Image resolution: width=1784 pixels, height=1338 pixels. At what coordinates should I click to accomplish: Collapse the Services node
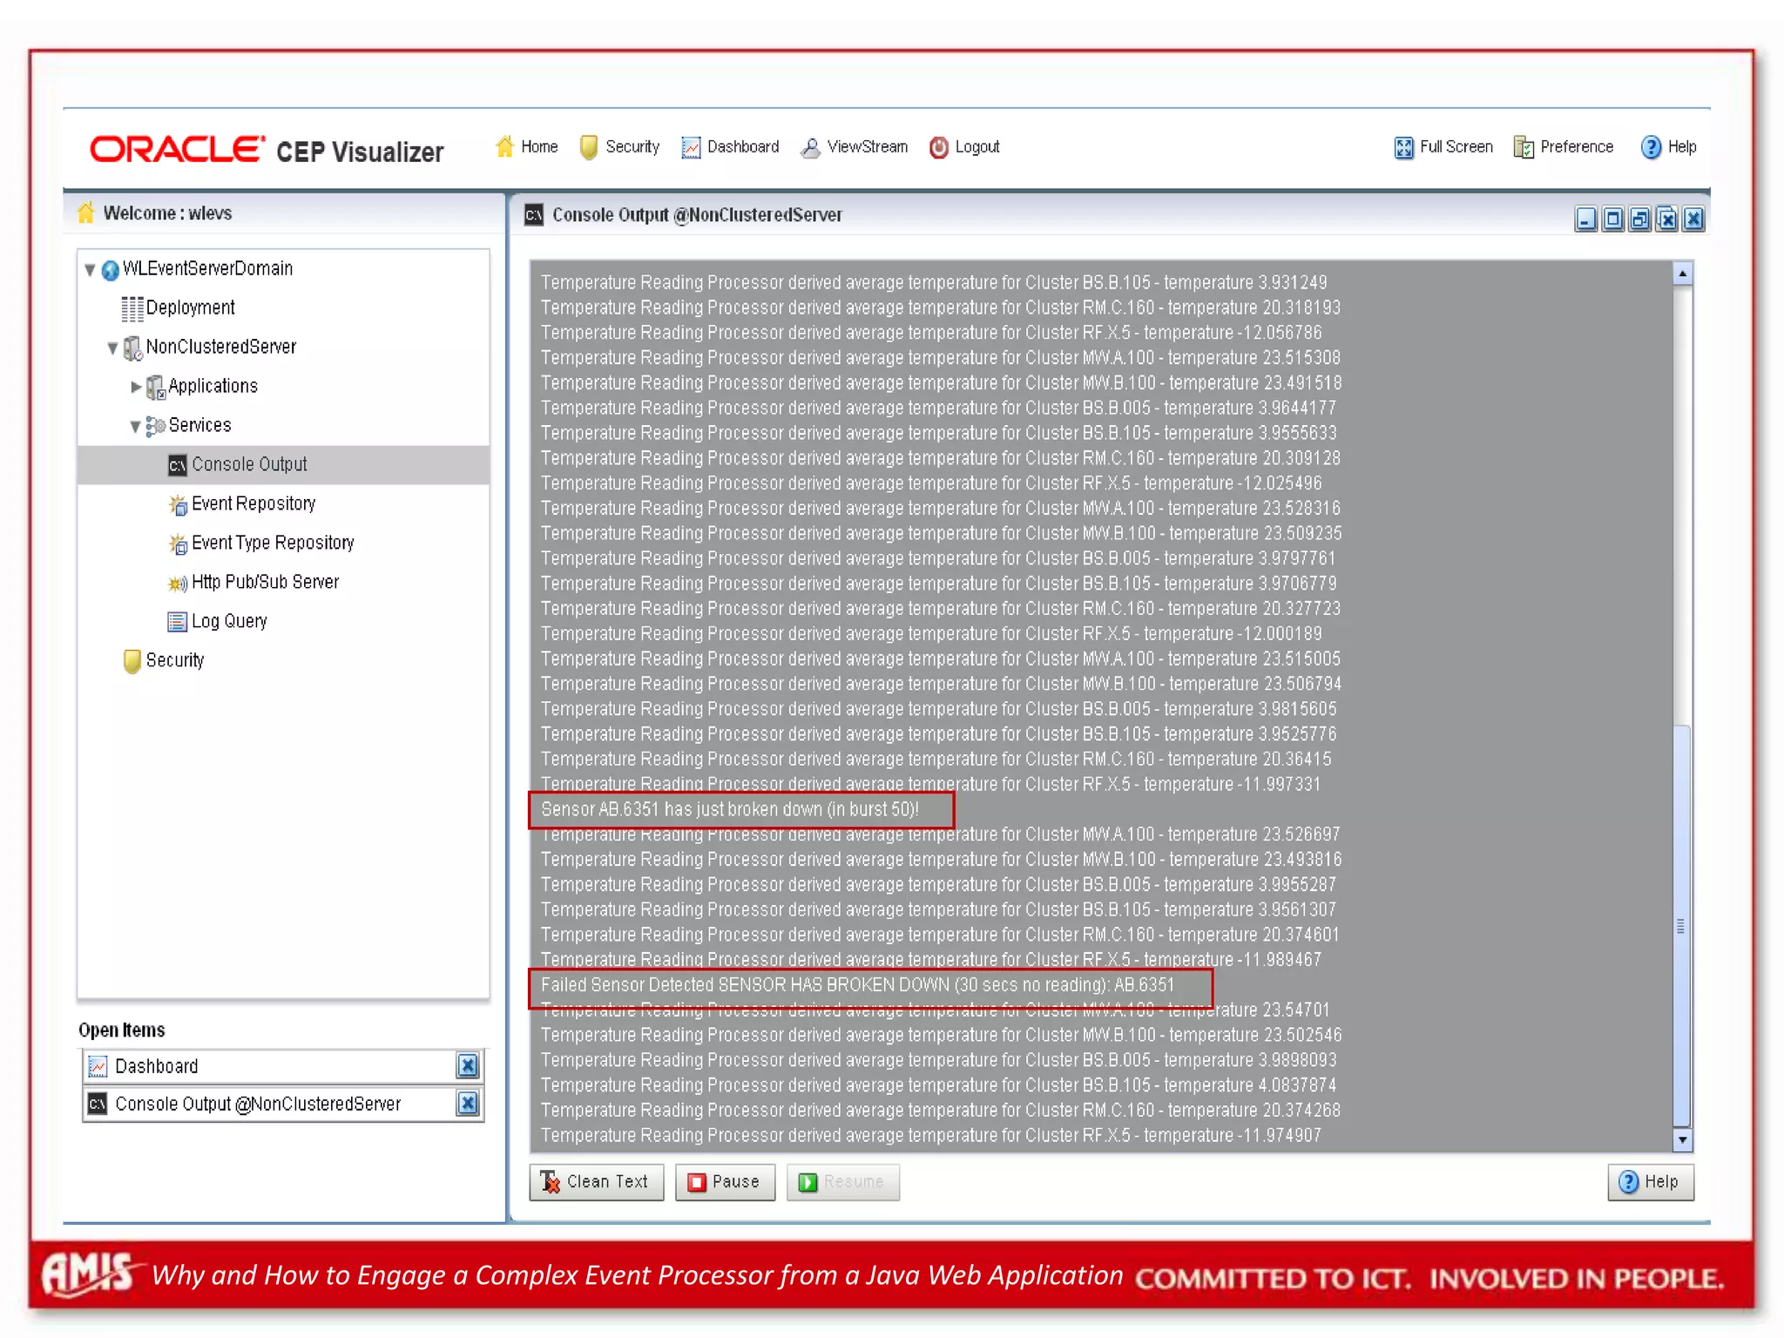click(x=135, y=427)
